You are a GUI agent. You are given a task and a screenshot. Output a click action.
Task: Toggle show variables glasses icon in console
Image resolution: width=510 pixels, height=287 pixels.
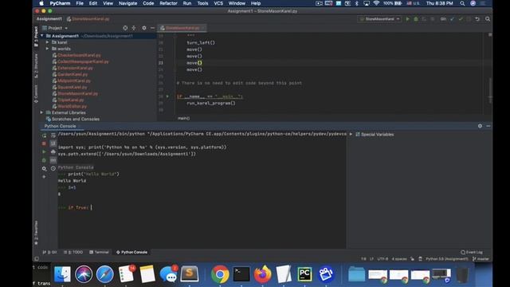click(53, 160)
